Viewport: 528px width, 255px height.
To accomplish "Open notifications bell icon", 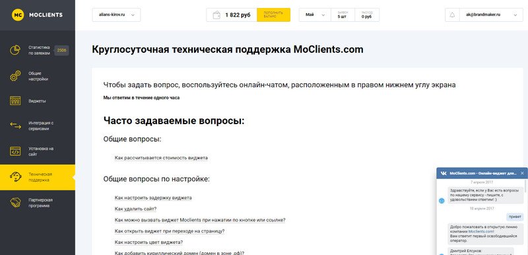I will pos(452,15).
